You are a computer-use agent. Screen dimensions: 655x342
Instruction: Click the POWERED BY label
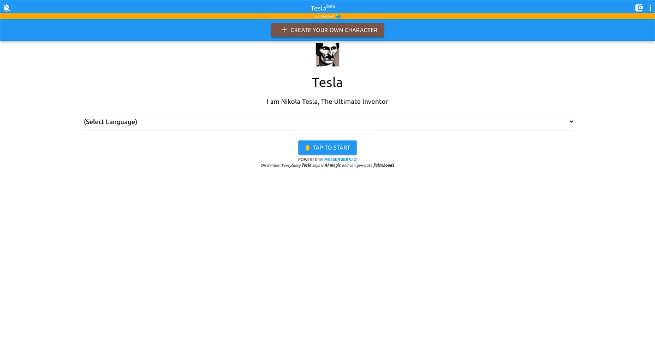pyautogui.click(x=311, y=160)
